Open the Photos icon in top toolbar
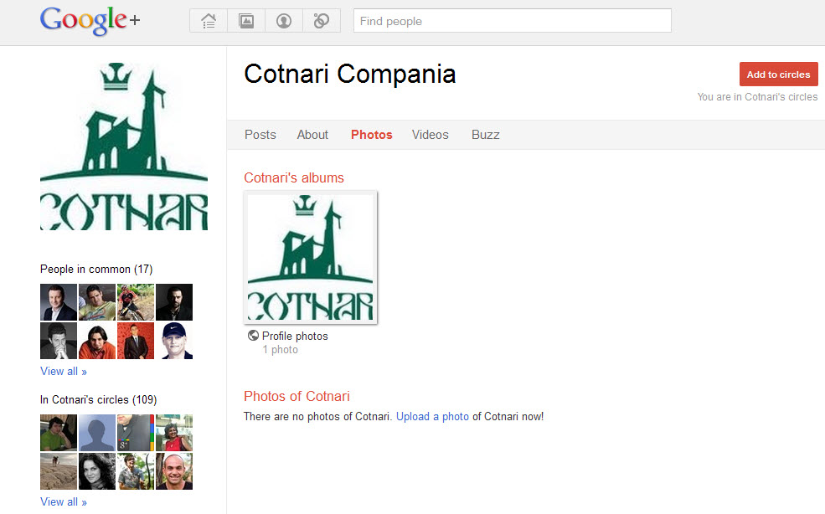Screen dimensions: 825x514 pyautogui.click(x=246, y=21)
